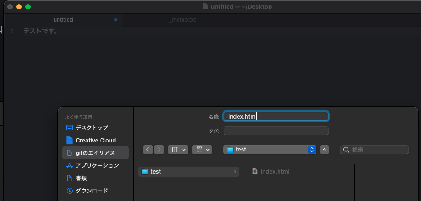The width and height of the screenshot is (421, 201).
Task: Jump to ダウンロード in the sidebar
Action: [92, 191]
